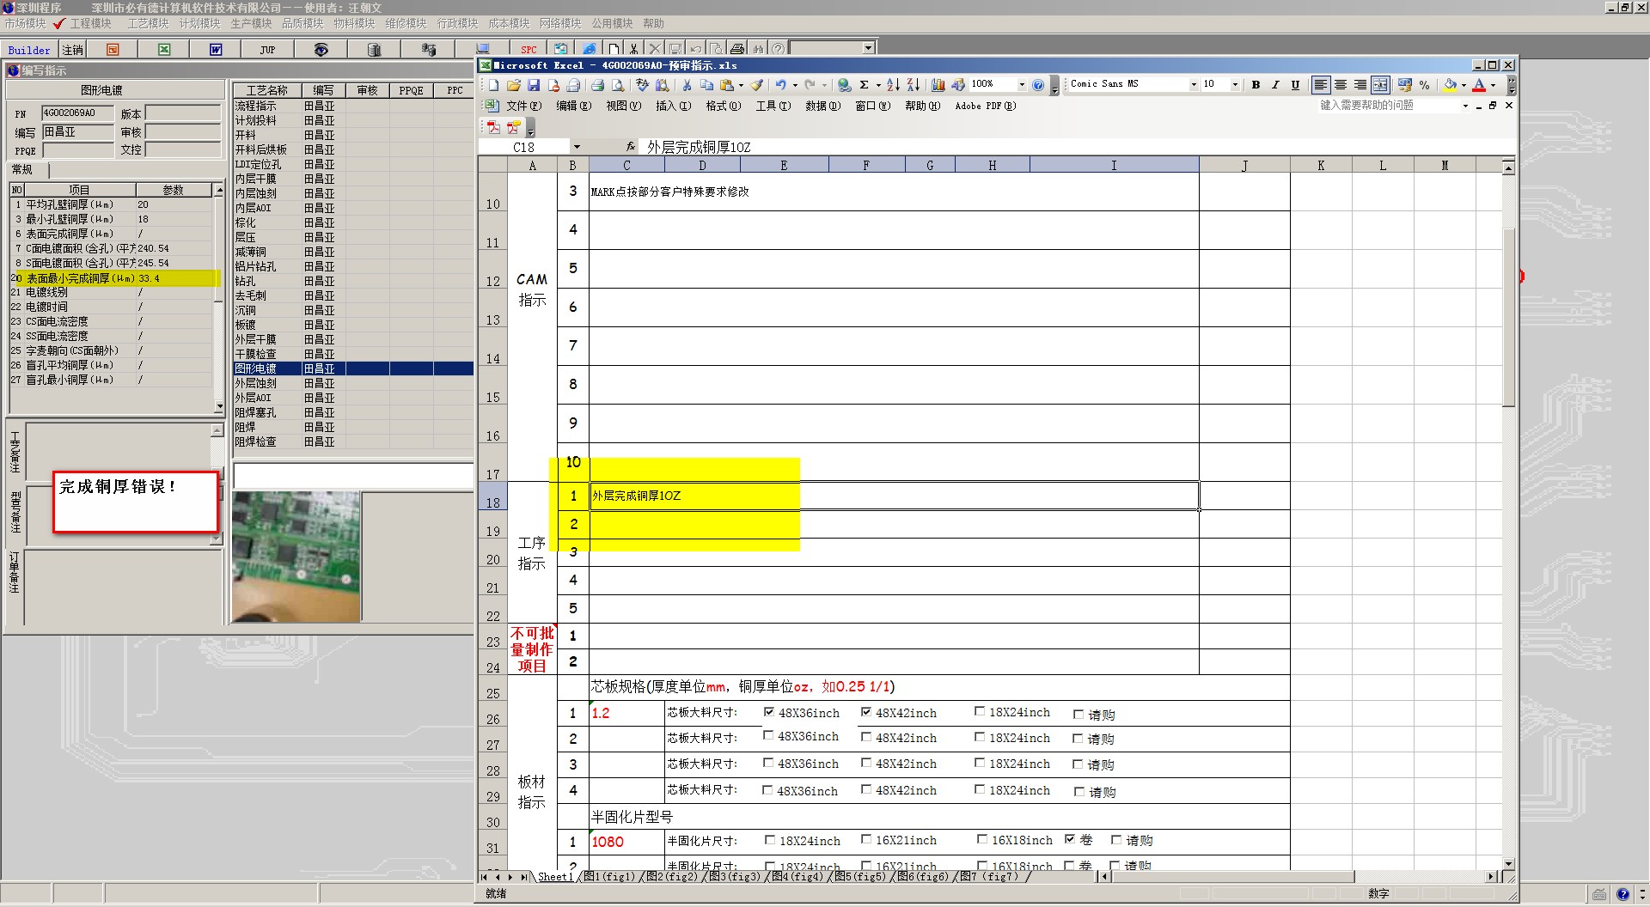The height and width of the screenshot is (907, 1650).
Task: Click the SPC button in the Builder toolbar
Action: pos(529,50)
